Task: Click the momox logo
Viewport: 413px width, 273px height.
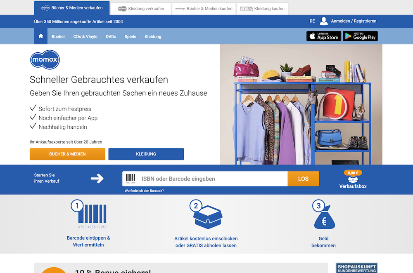Action: point(45,60)
